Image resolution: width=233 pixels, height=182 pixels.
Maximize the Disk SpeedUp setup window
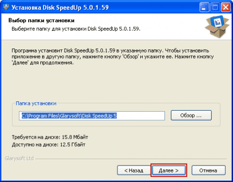tap(215, 7)
